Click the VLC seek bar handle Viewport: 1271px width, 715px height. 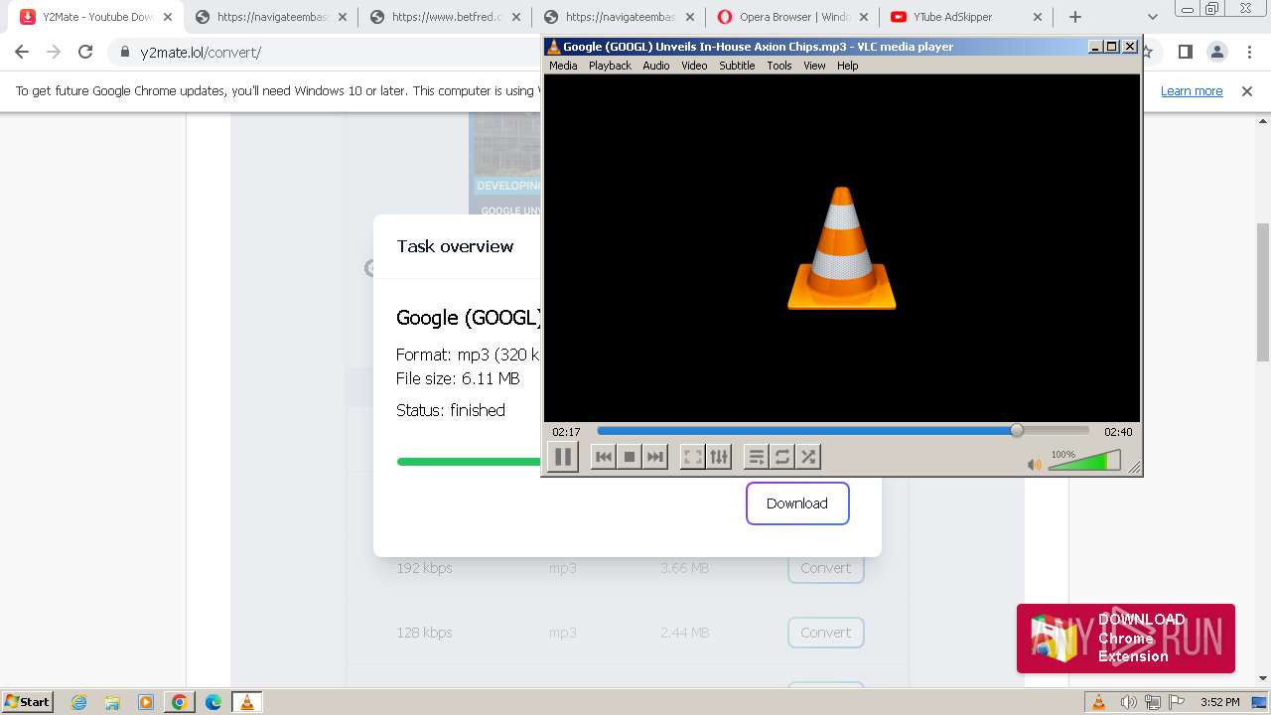(1016, 431)
